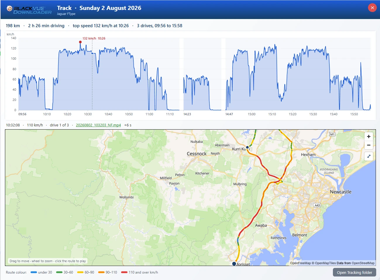Click the '110 km/h' current speed readout

coord(35,125)
